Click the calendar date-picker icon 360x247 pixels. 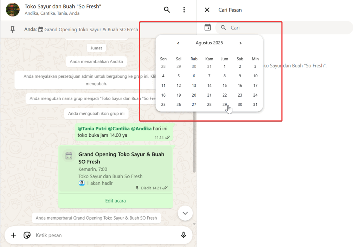pyautogui.click(x=208, y=27)
